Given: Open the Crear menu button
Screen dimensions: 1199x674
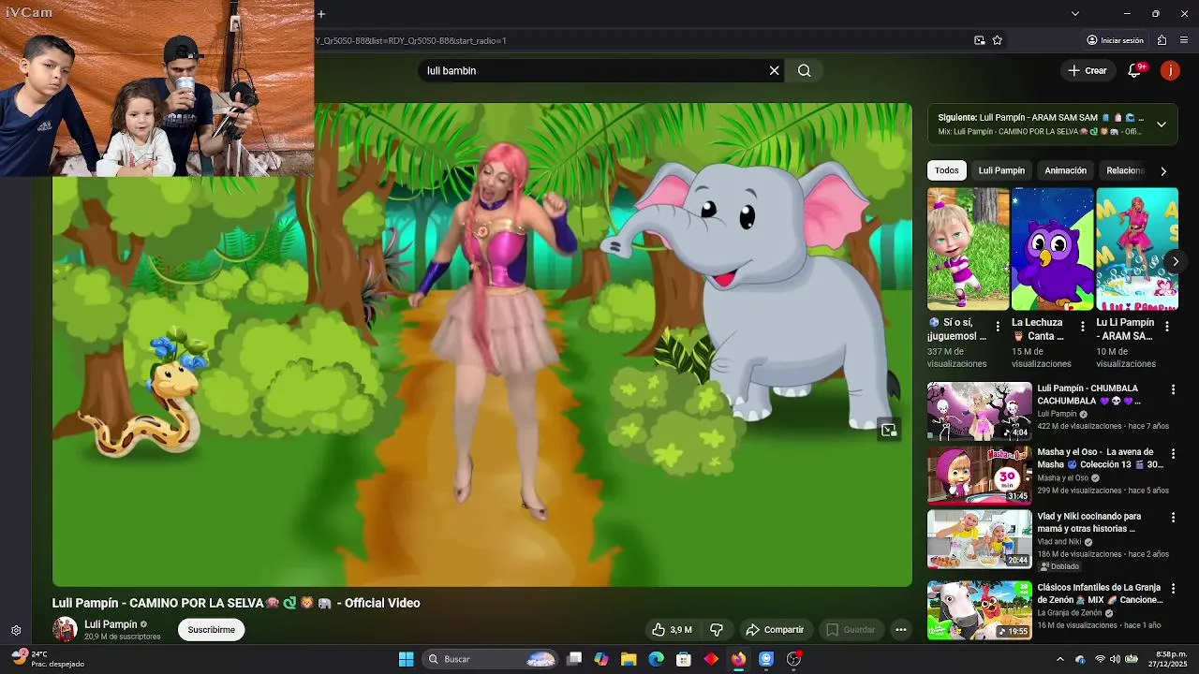Looking at the screenshot, I should click(1087, 70).
